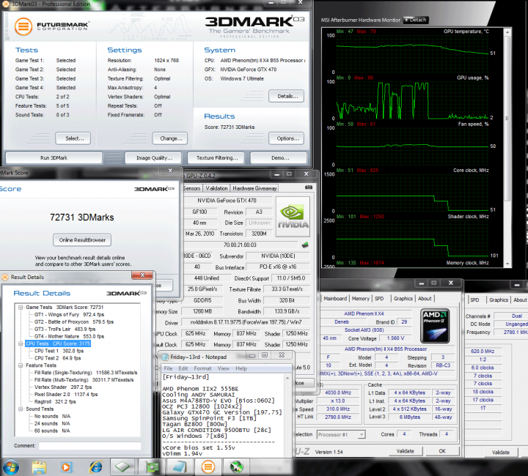The width and height of the screenshot is (528, 476).
Task: Select CPU Test 1 result row
Action: (x=59, y=351)
